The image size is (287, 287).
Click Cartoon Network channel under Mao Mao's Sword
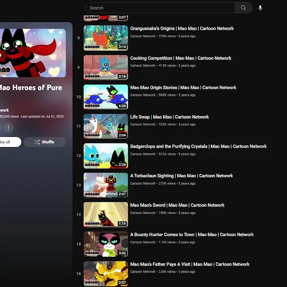point(143,213)
